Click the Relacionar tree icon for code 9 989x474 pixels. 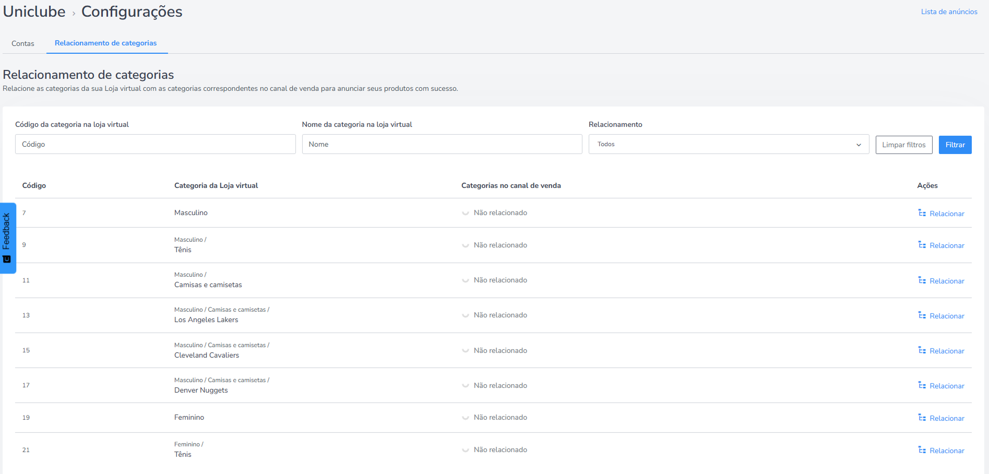[922, 245]
